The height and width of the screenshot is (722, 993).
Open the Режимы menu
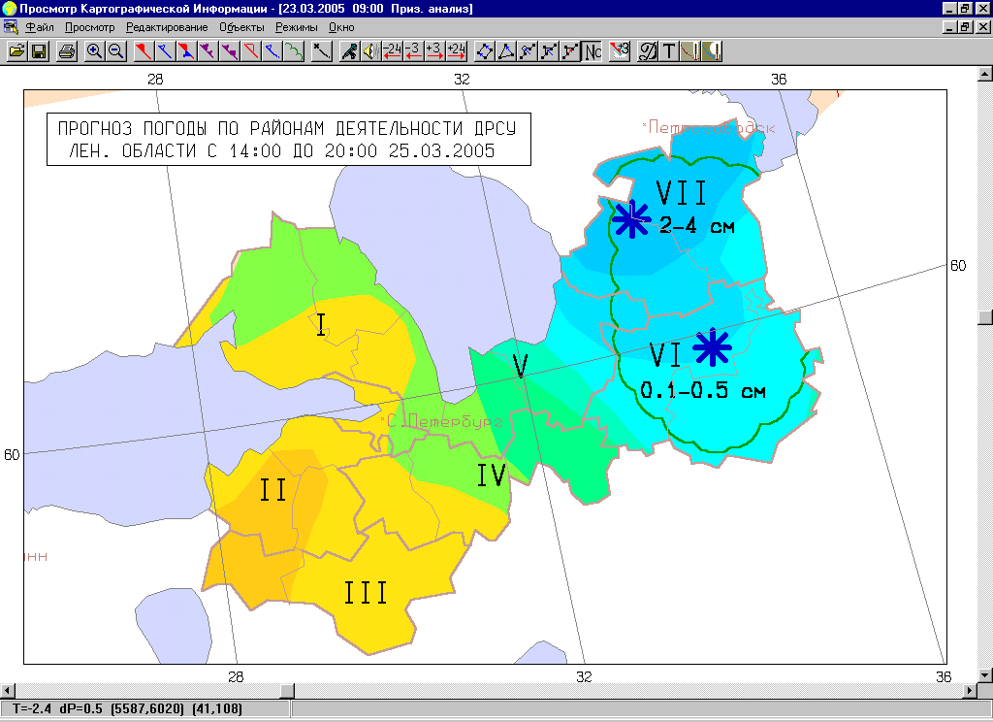click(x=296, y=28)
